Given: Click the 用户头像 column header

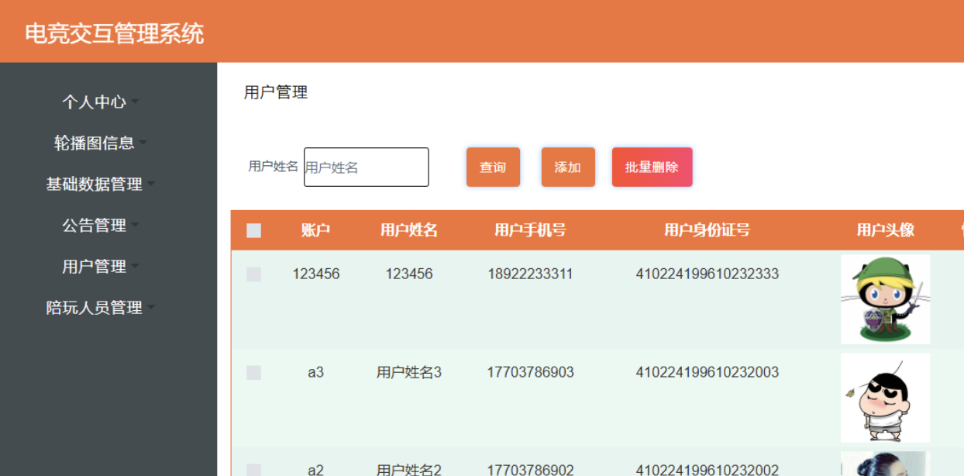Looking at the screenshot, I should click(x=885, y=230).
